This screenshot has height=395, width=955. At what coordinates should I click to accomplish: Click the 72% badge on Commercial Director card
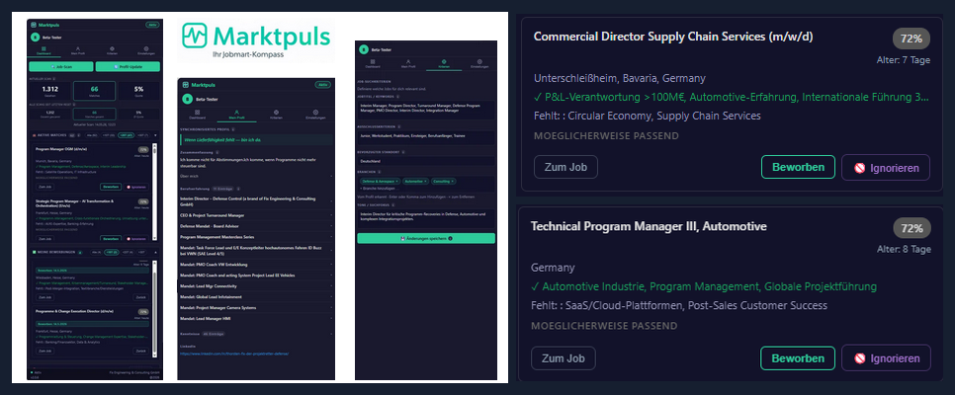coord(912,39)
